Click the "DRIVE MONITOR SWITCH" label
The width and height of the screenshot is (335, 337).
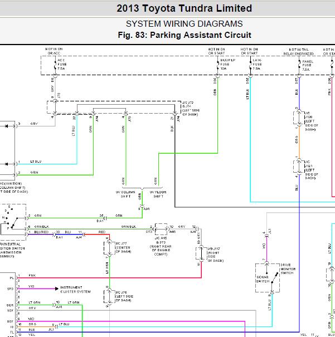pyautogui.click(x=288, y=269)
